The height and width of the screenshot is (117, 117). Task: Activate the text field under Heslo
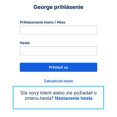58,51
